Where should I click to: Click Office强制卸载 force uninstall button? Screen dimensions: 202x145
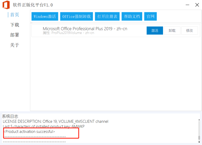[77, 16]
